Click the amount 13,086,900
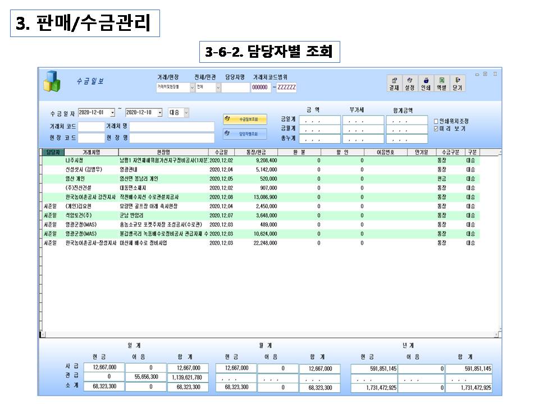 [x=266, y=197]
